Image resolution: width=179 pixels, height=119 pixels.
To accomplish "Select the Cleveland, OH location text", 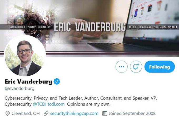I will [x=26, y=113].
